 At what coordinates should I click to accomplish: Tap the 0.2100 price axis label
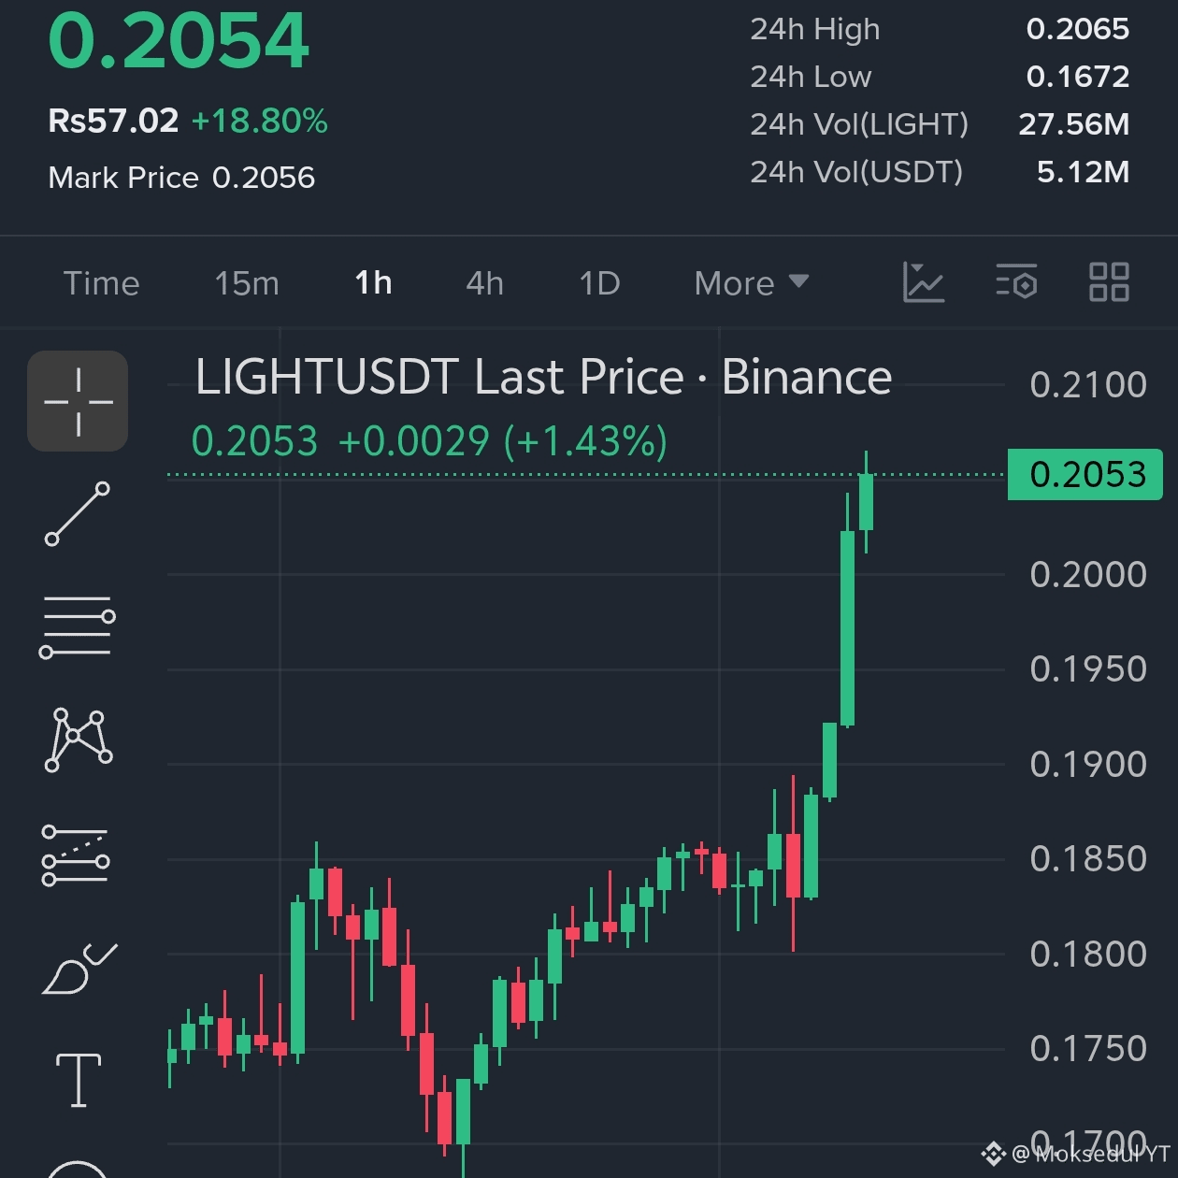1088,385
